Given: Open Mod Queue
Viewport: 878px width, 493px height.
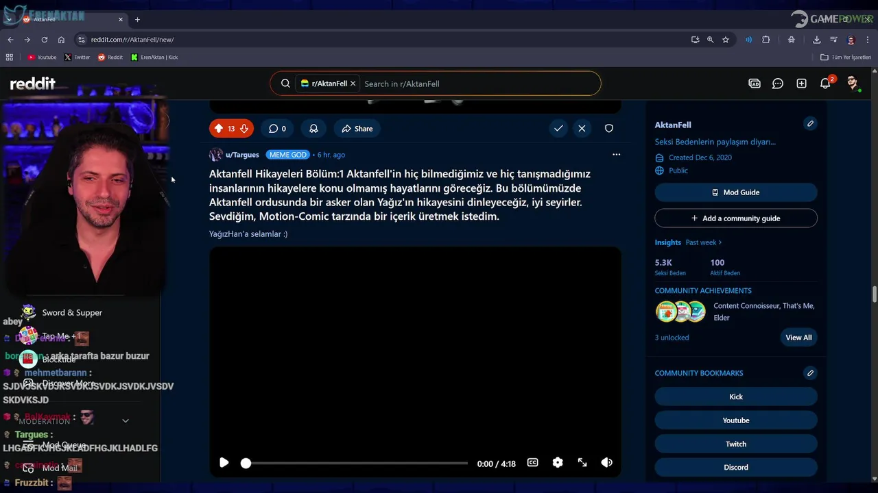Looking at the screenshot, I should click(64, 445).
